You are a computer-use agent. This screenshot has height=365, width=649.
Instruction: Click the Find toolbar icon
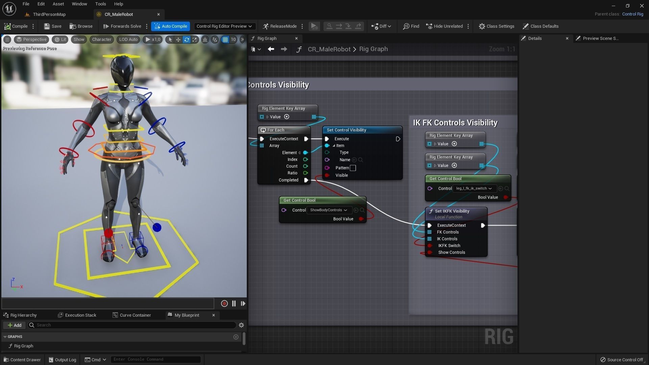click(411, 26)
